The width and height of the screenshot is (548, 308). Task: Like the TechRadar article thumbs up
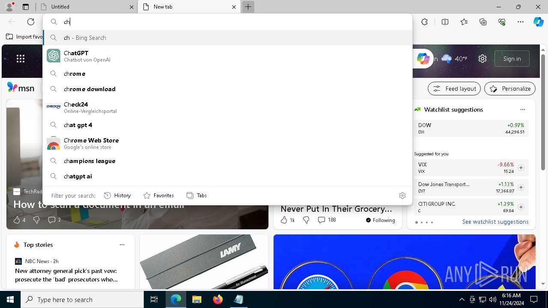(x=19, y=220)
